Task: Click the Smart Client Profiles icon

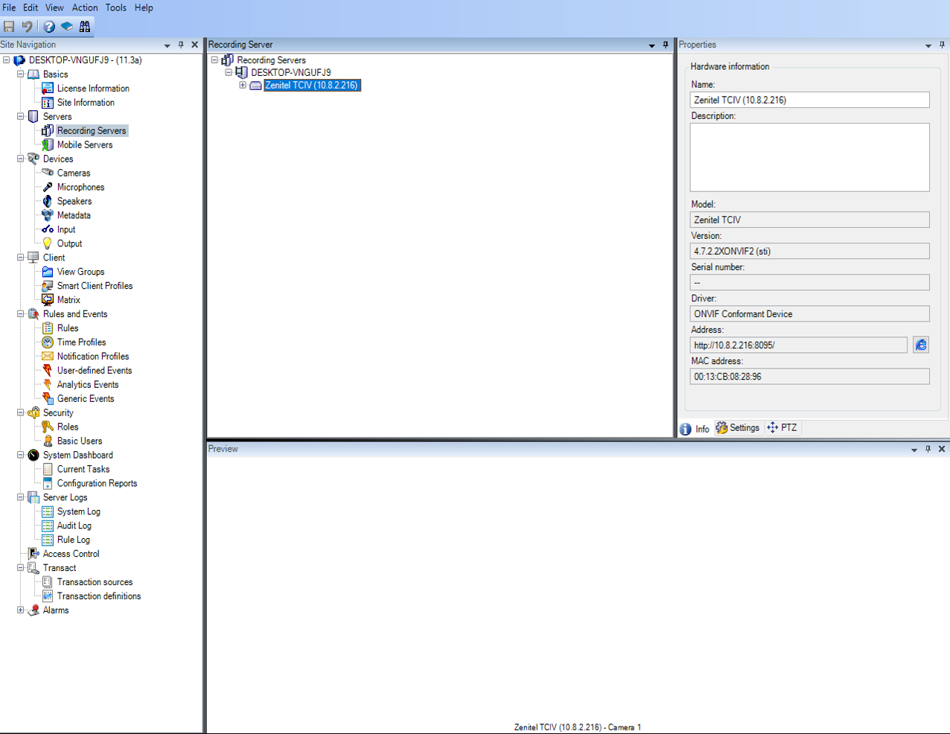Action: click(48, 286)
